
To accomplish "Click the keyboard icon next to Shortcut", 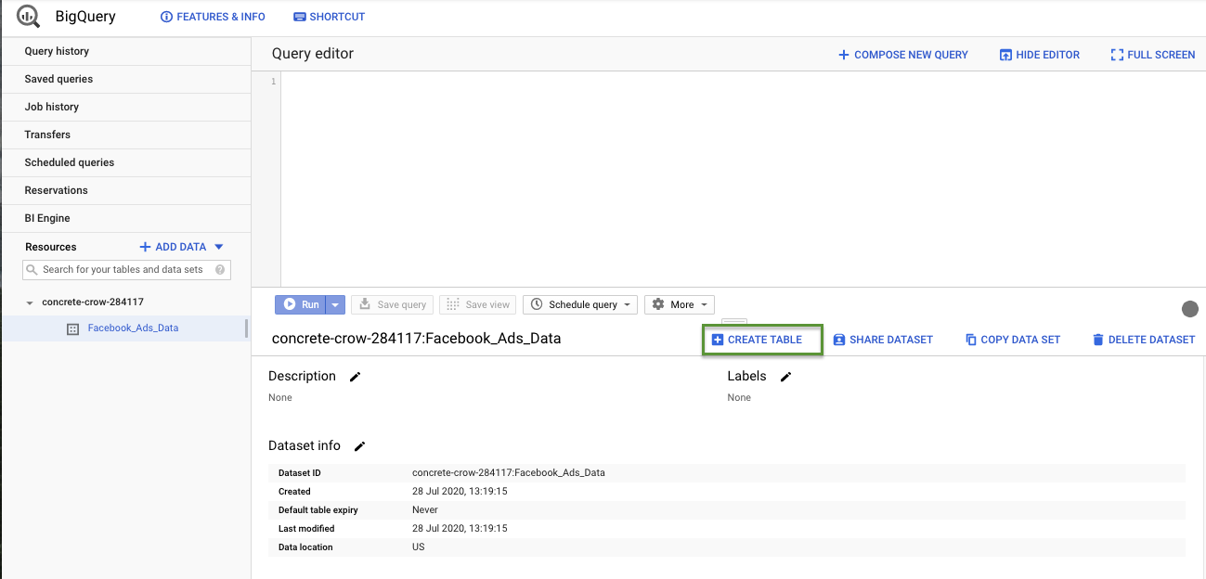I will click(299, 17).
